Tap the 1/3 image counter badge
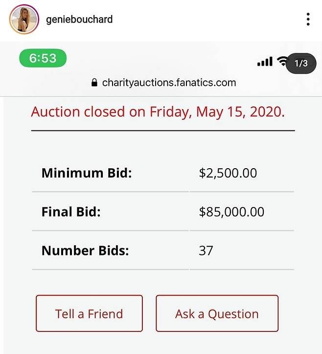Image resolution: width=322 pixels, height=354 pixels. tap(300, 63)
